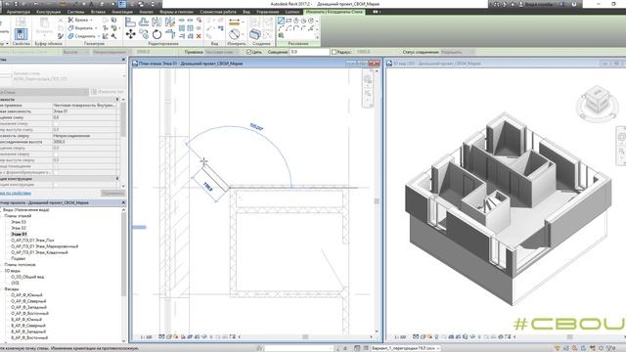Open the Вставка ribbon tab
Screen dimensions: 626x352
pyautogui.click(x=98, y=12)
